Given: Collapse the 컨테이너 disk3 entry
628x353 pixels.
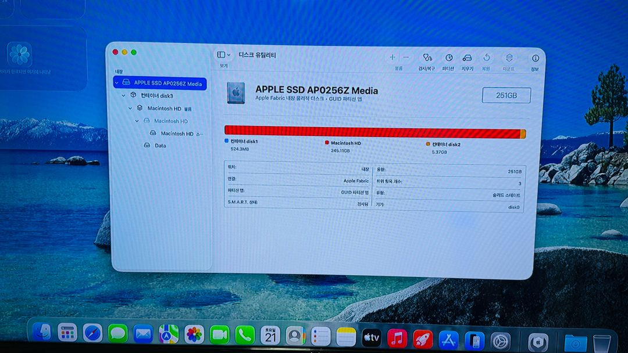Looking at the screenshot, I should [123, 95].
